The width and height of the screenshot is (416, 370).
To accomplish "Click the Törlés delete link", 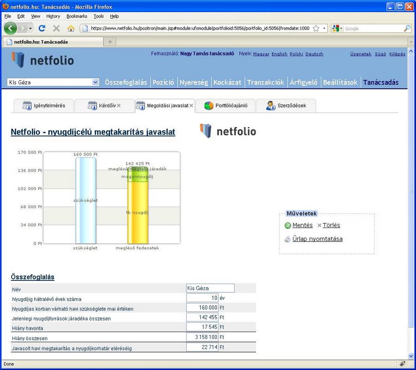I will (331, 225).
